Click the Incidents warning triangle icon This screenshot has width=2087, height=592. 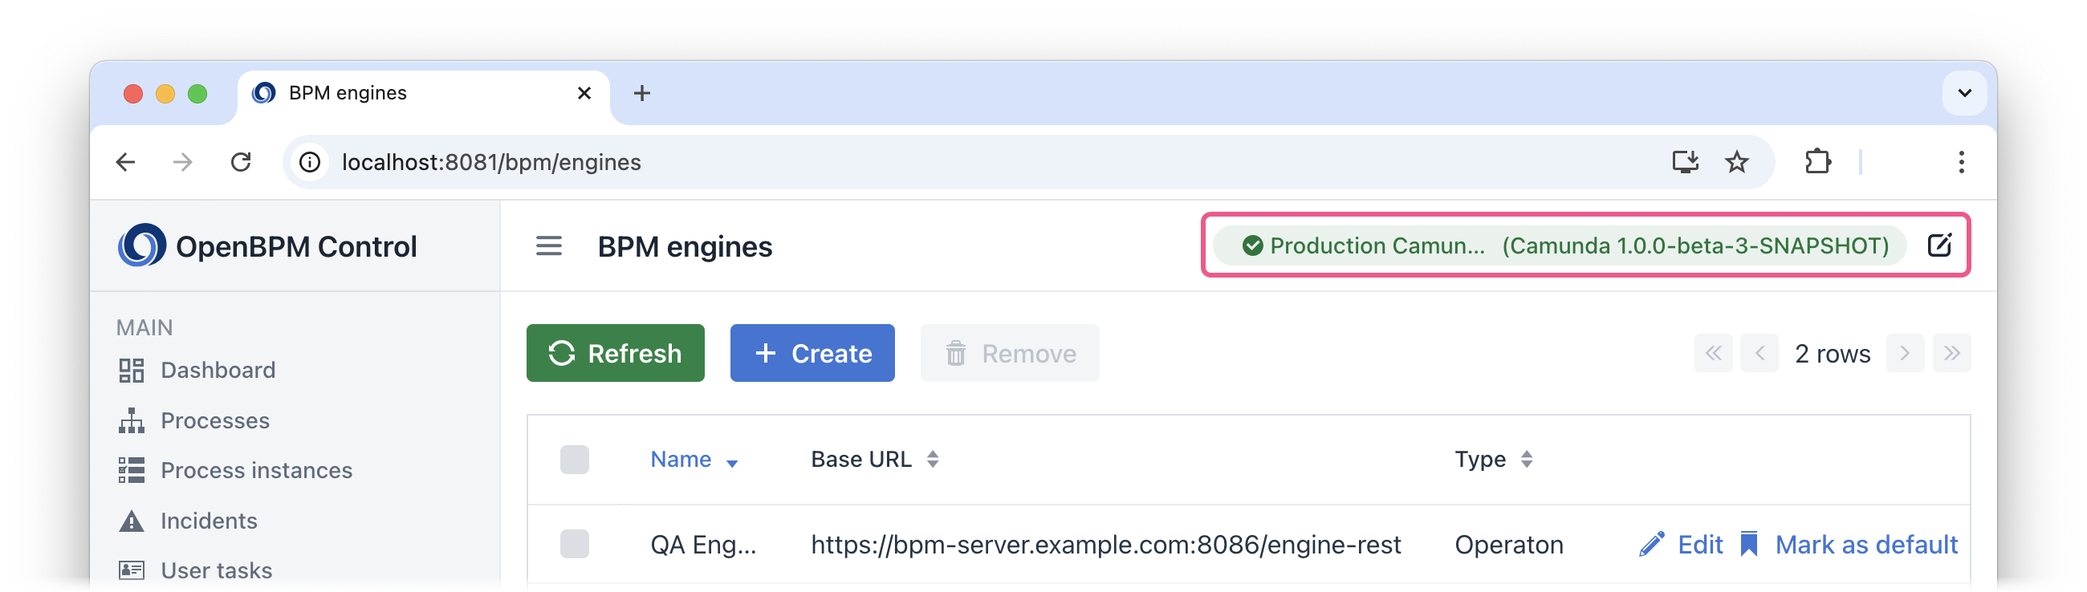coord(132,521)
